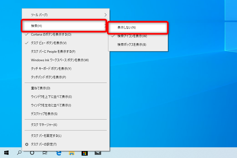Launch Microsoft Edge from taskbar
The height and width of the screenshot is (158, 237).
pyautogui.click(x=59, y=153)
